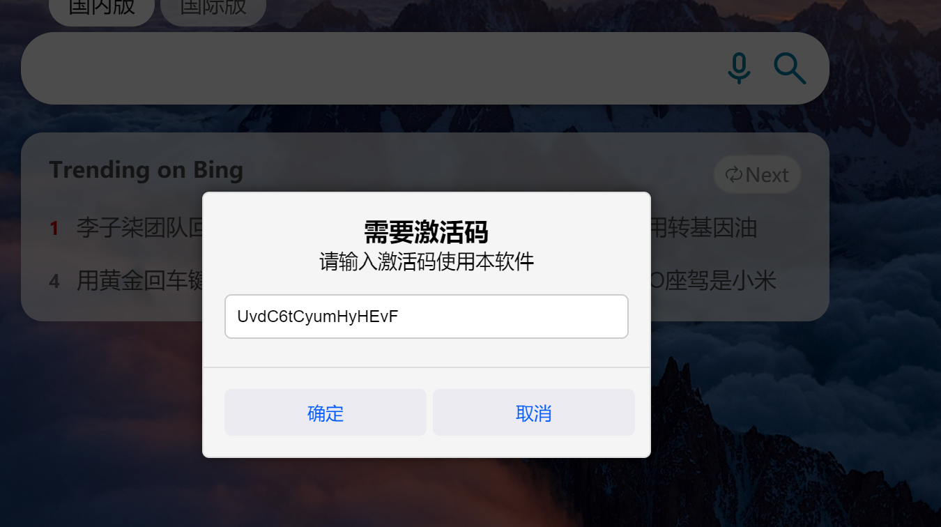This screenshot has height=527, width=941.
Task: Click the Next label in trending panel
Action: coord(767,175)
